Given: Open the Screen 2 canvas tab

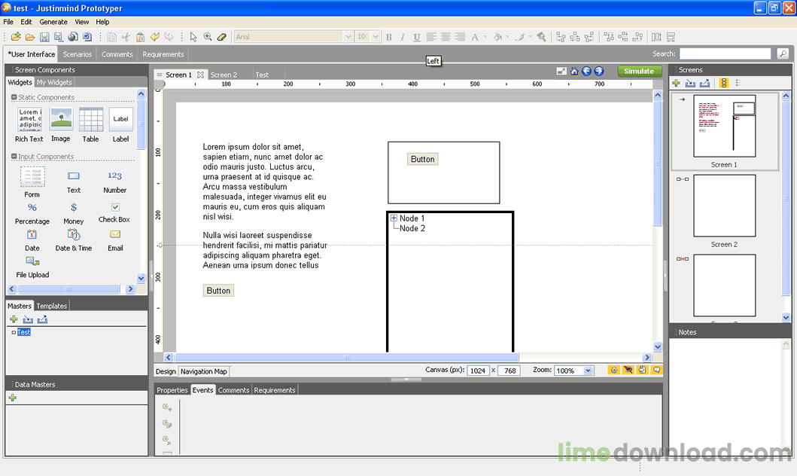Looking at the screenshot, I should (x=224, y=75).
